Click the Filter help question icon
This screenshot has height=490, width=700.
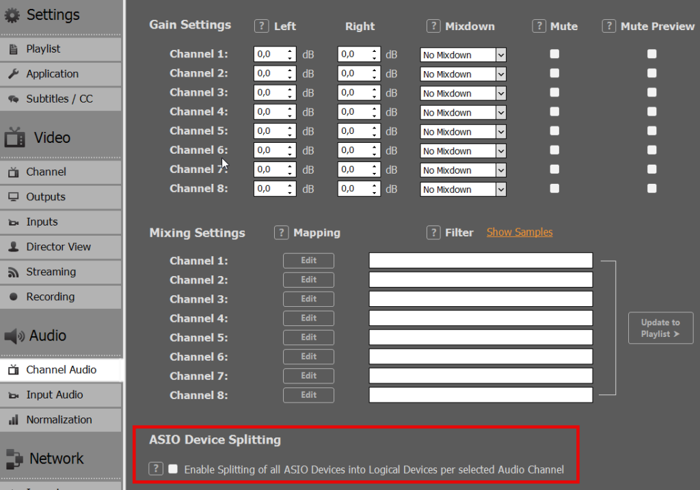(433, 232)
